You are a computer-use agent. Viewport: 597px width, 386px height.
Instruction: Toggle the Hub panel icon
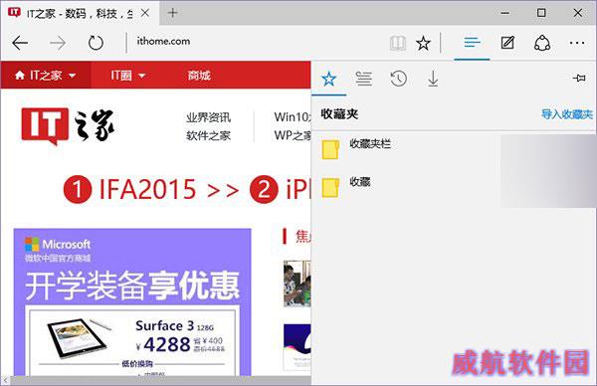tap(472, 43)
